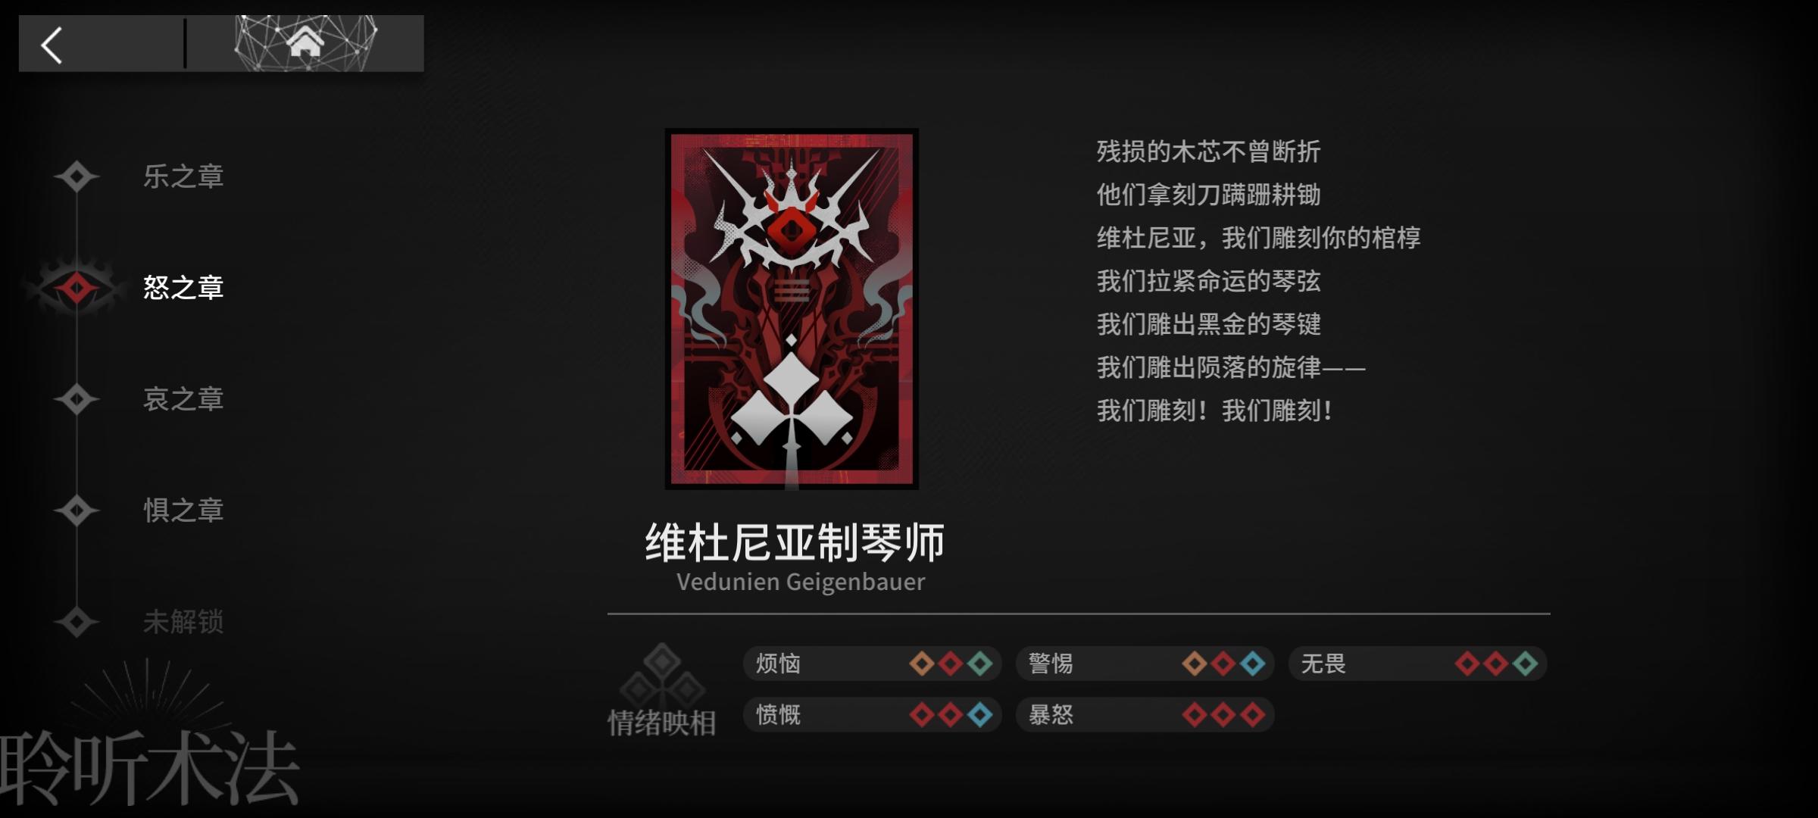Screen dimensions: 1818x818
Task: Click the red eye 怒之章 marker
Action: 76,288
